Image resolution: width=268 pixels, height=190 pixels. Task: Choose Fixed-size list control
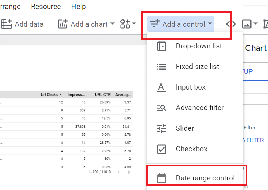(x=197, y=67)
